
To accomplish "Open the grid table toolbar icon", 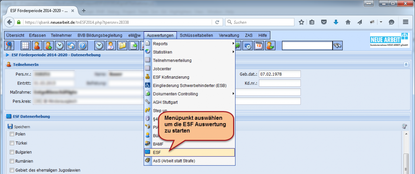I will (x=26, y=46).
